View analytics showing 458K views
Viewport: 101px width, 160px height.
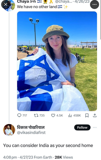coord(74,115)
